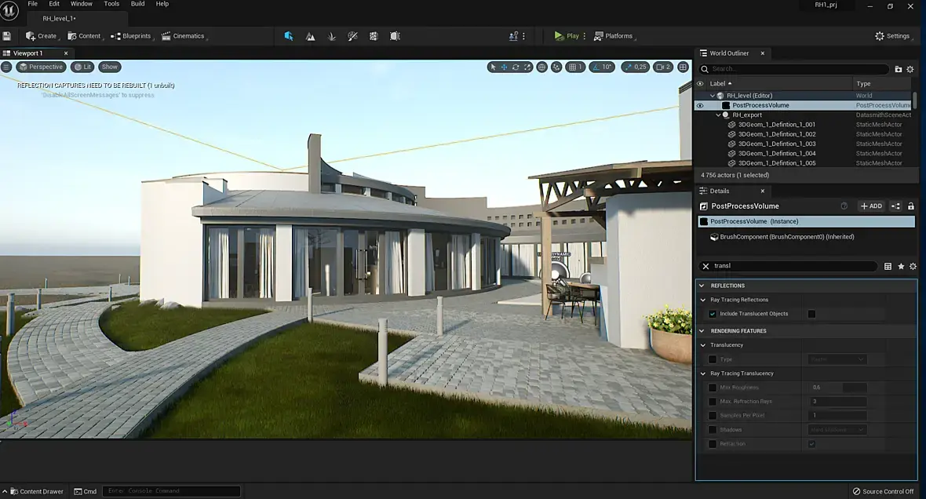Toggle scale snapping showing 0,25
This screenshot has width=926, height=499.
coord(636,67)
